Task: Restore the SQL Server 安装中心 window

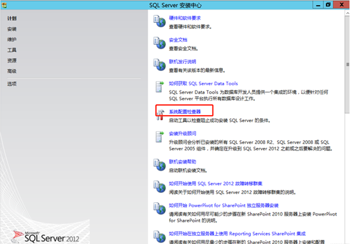Action: 328,5
